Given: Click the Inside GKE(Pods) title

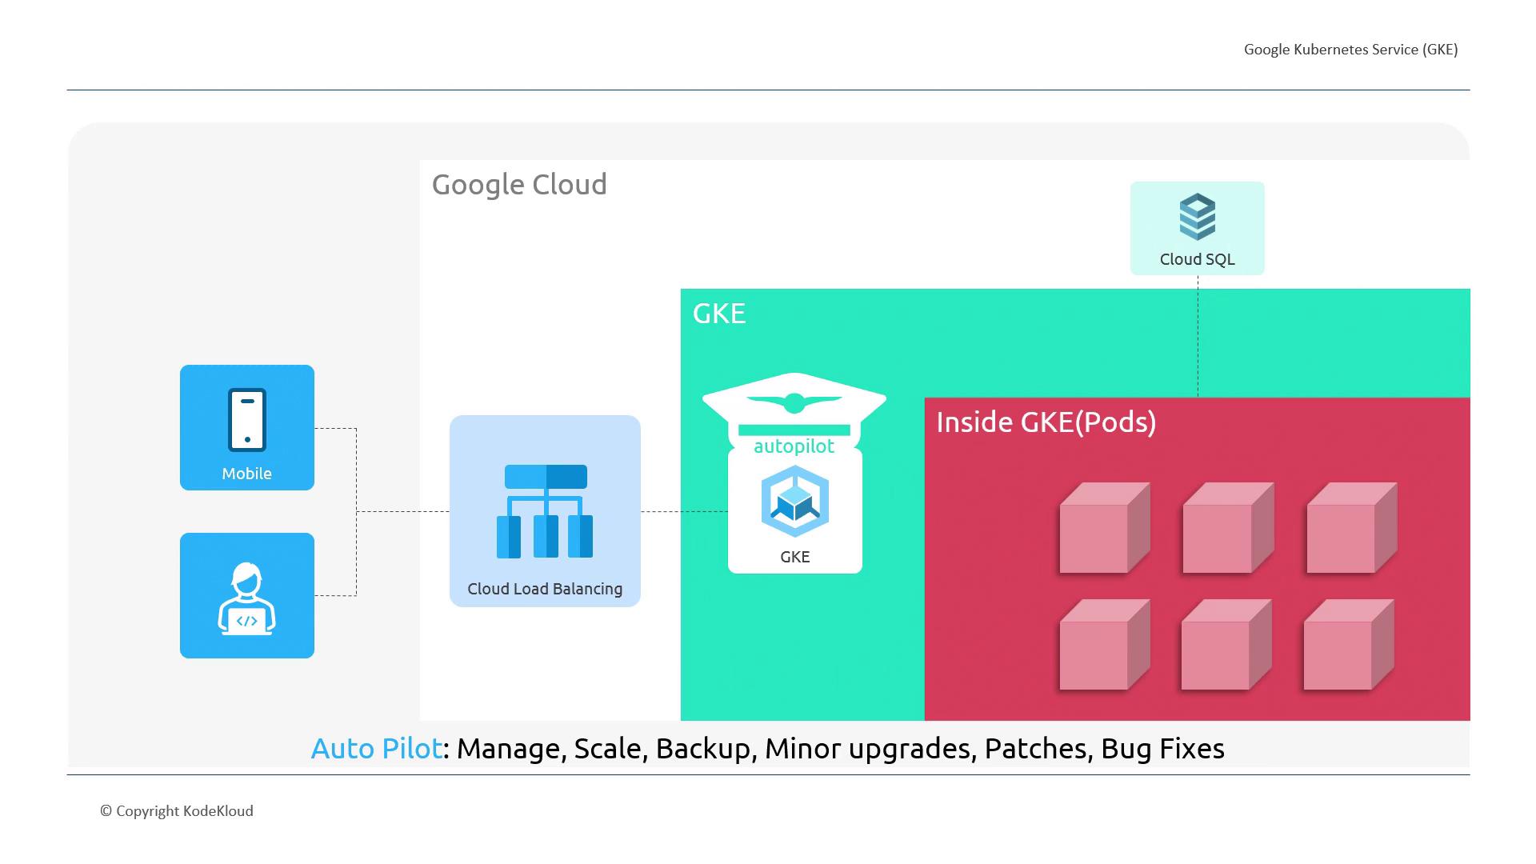Looking at the screenshot, I should [x=1046, y=422].
